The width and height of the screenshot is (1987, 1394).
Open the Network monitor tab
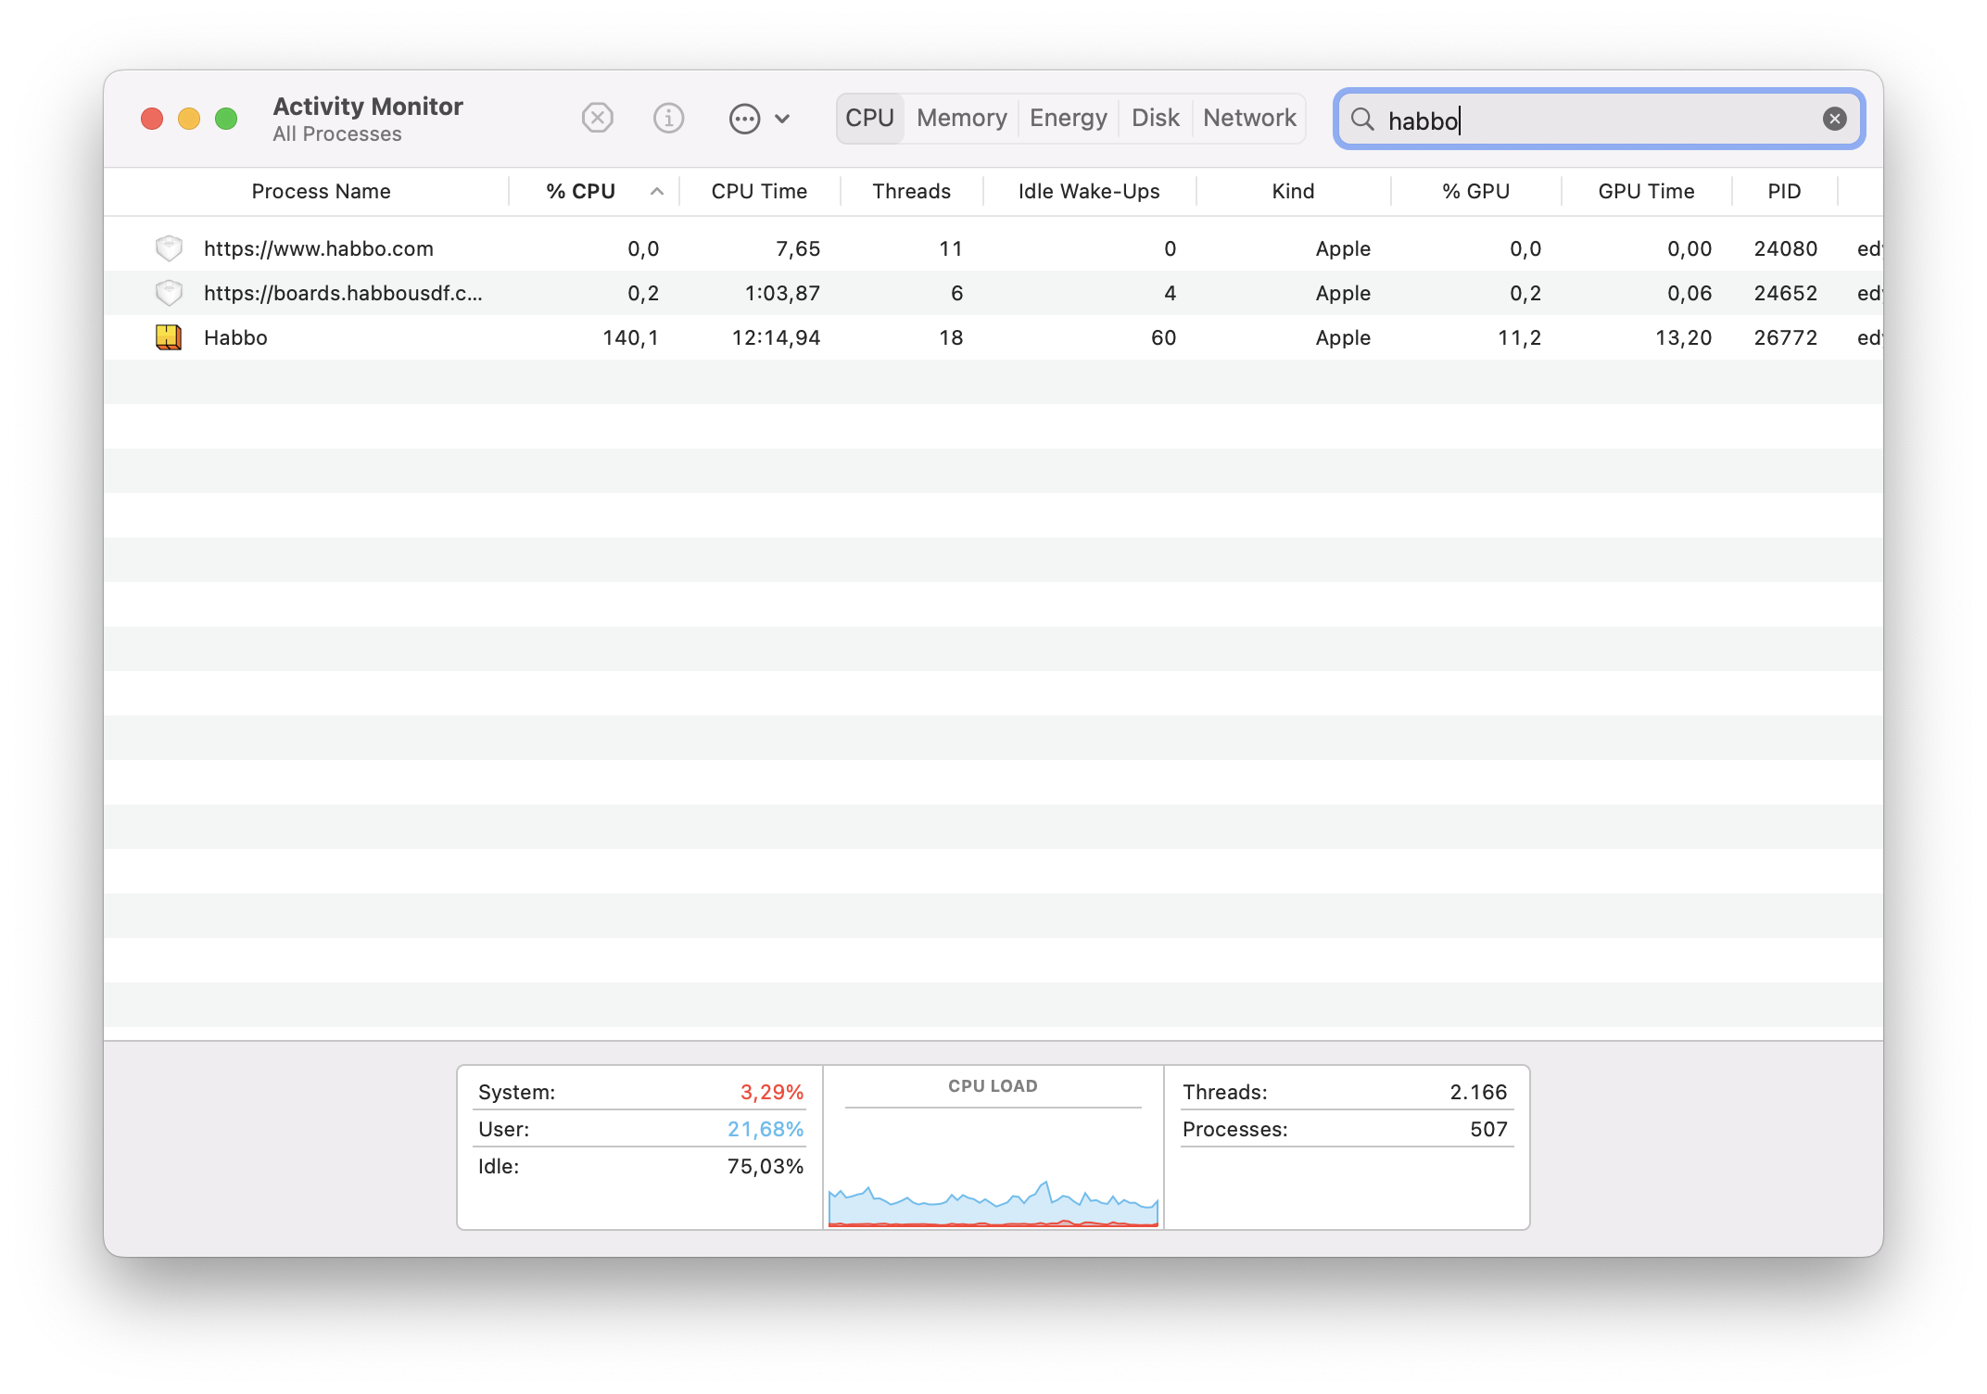coord(1253,118)
